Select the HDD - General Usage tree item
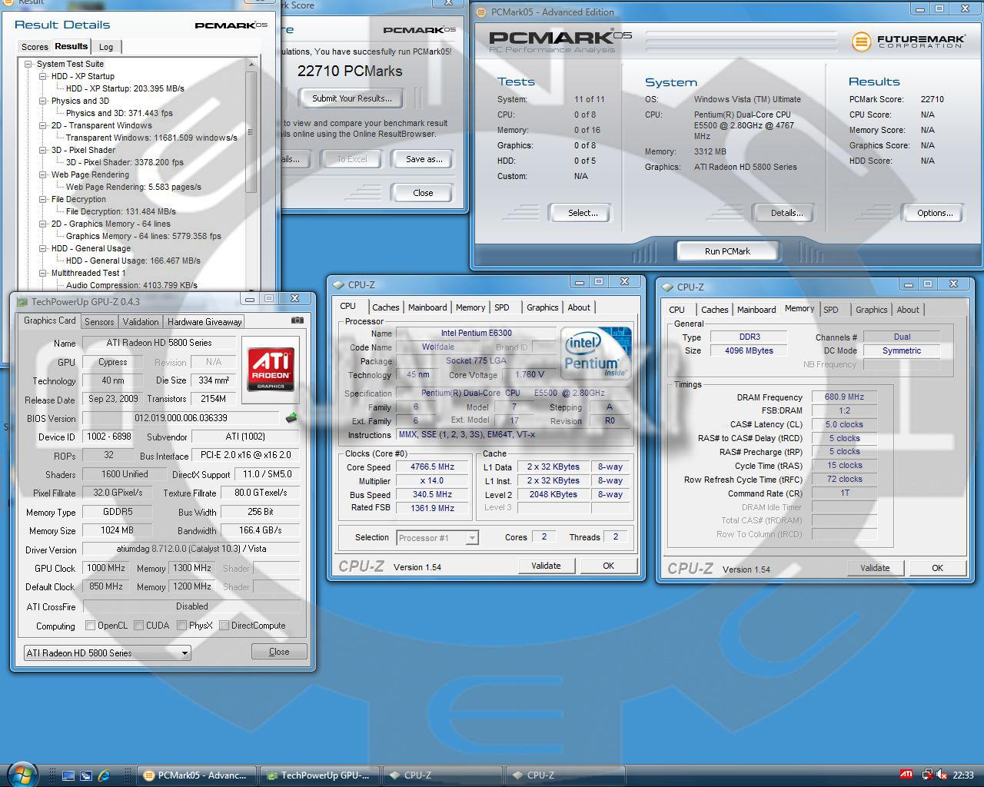Viewport: 984px width, 787px height. (x=91, y=248)
